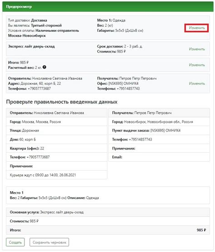Select row Квартира (офис): 22
This screenshot has height=252, width=215.
point(57,148)
